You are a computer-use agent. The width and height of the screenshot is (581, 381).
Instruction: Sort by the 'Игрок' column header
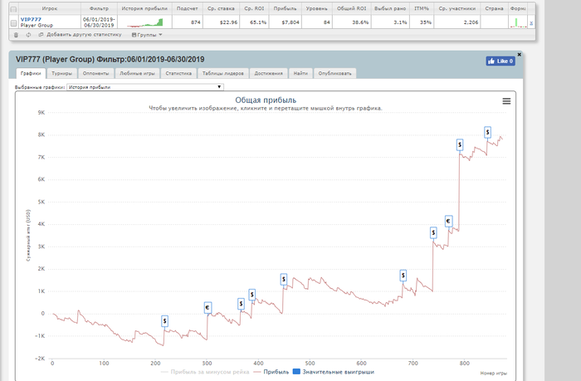click(x=49, y=8)
